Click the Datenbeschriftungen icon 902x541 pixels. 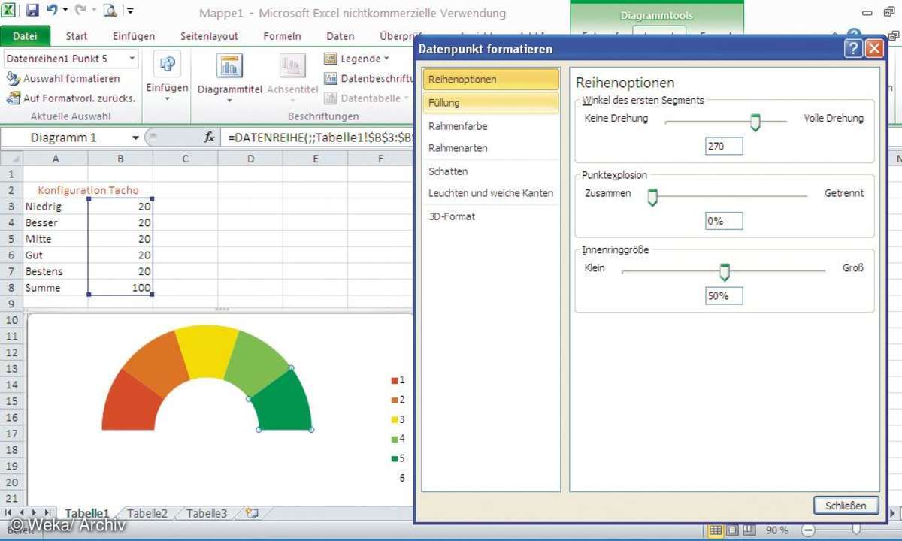[x=330, y=78]
